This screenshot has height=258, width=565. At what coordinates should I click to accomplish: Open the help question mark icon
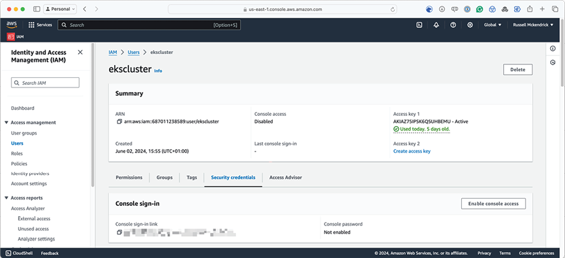coord(453,25)
